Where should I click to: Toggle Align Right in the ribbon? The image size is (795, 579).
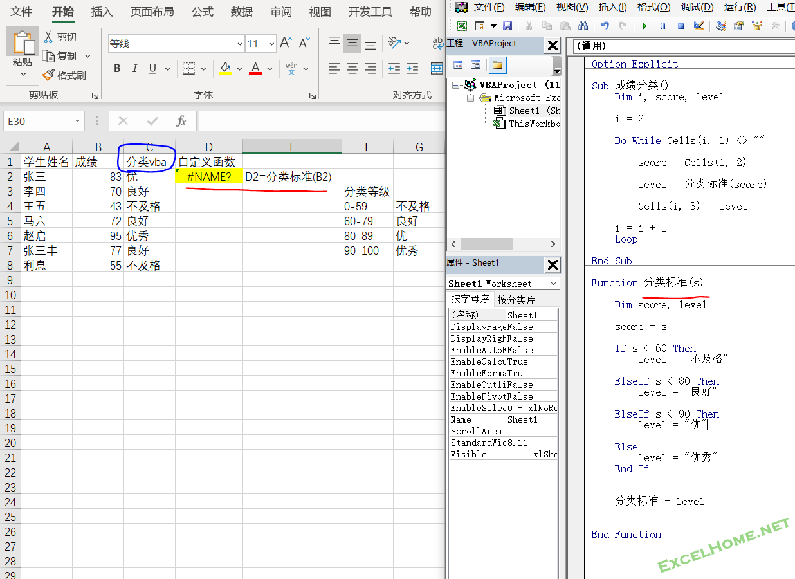click(370, 69)
